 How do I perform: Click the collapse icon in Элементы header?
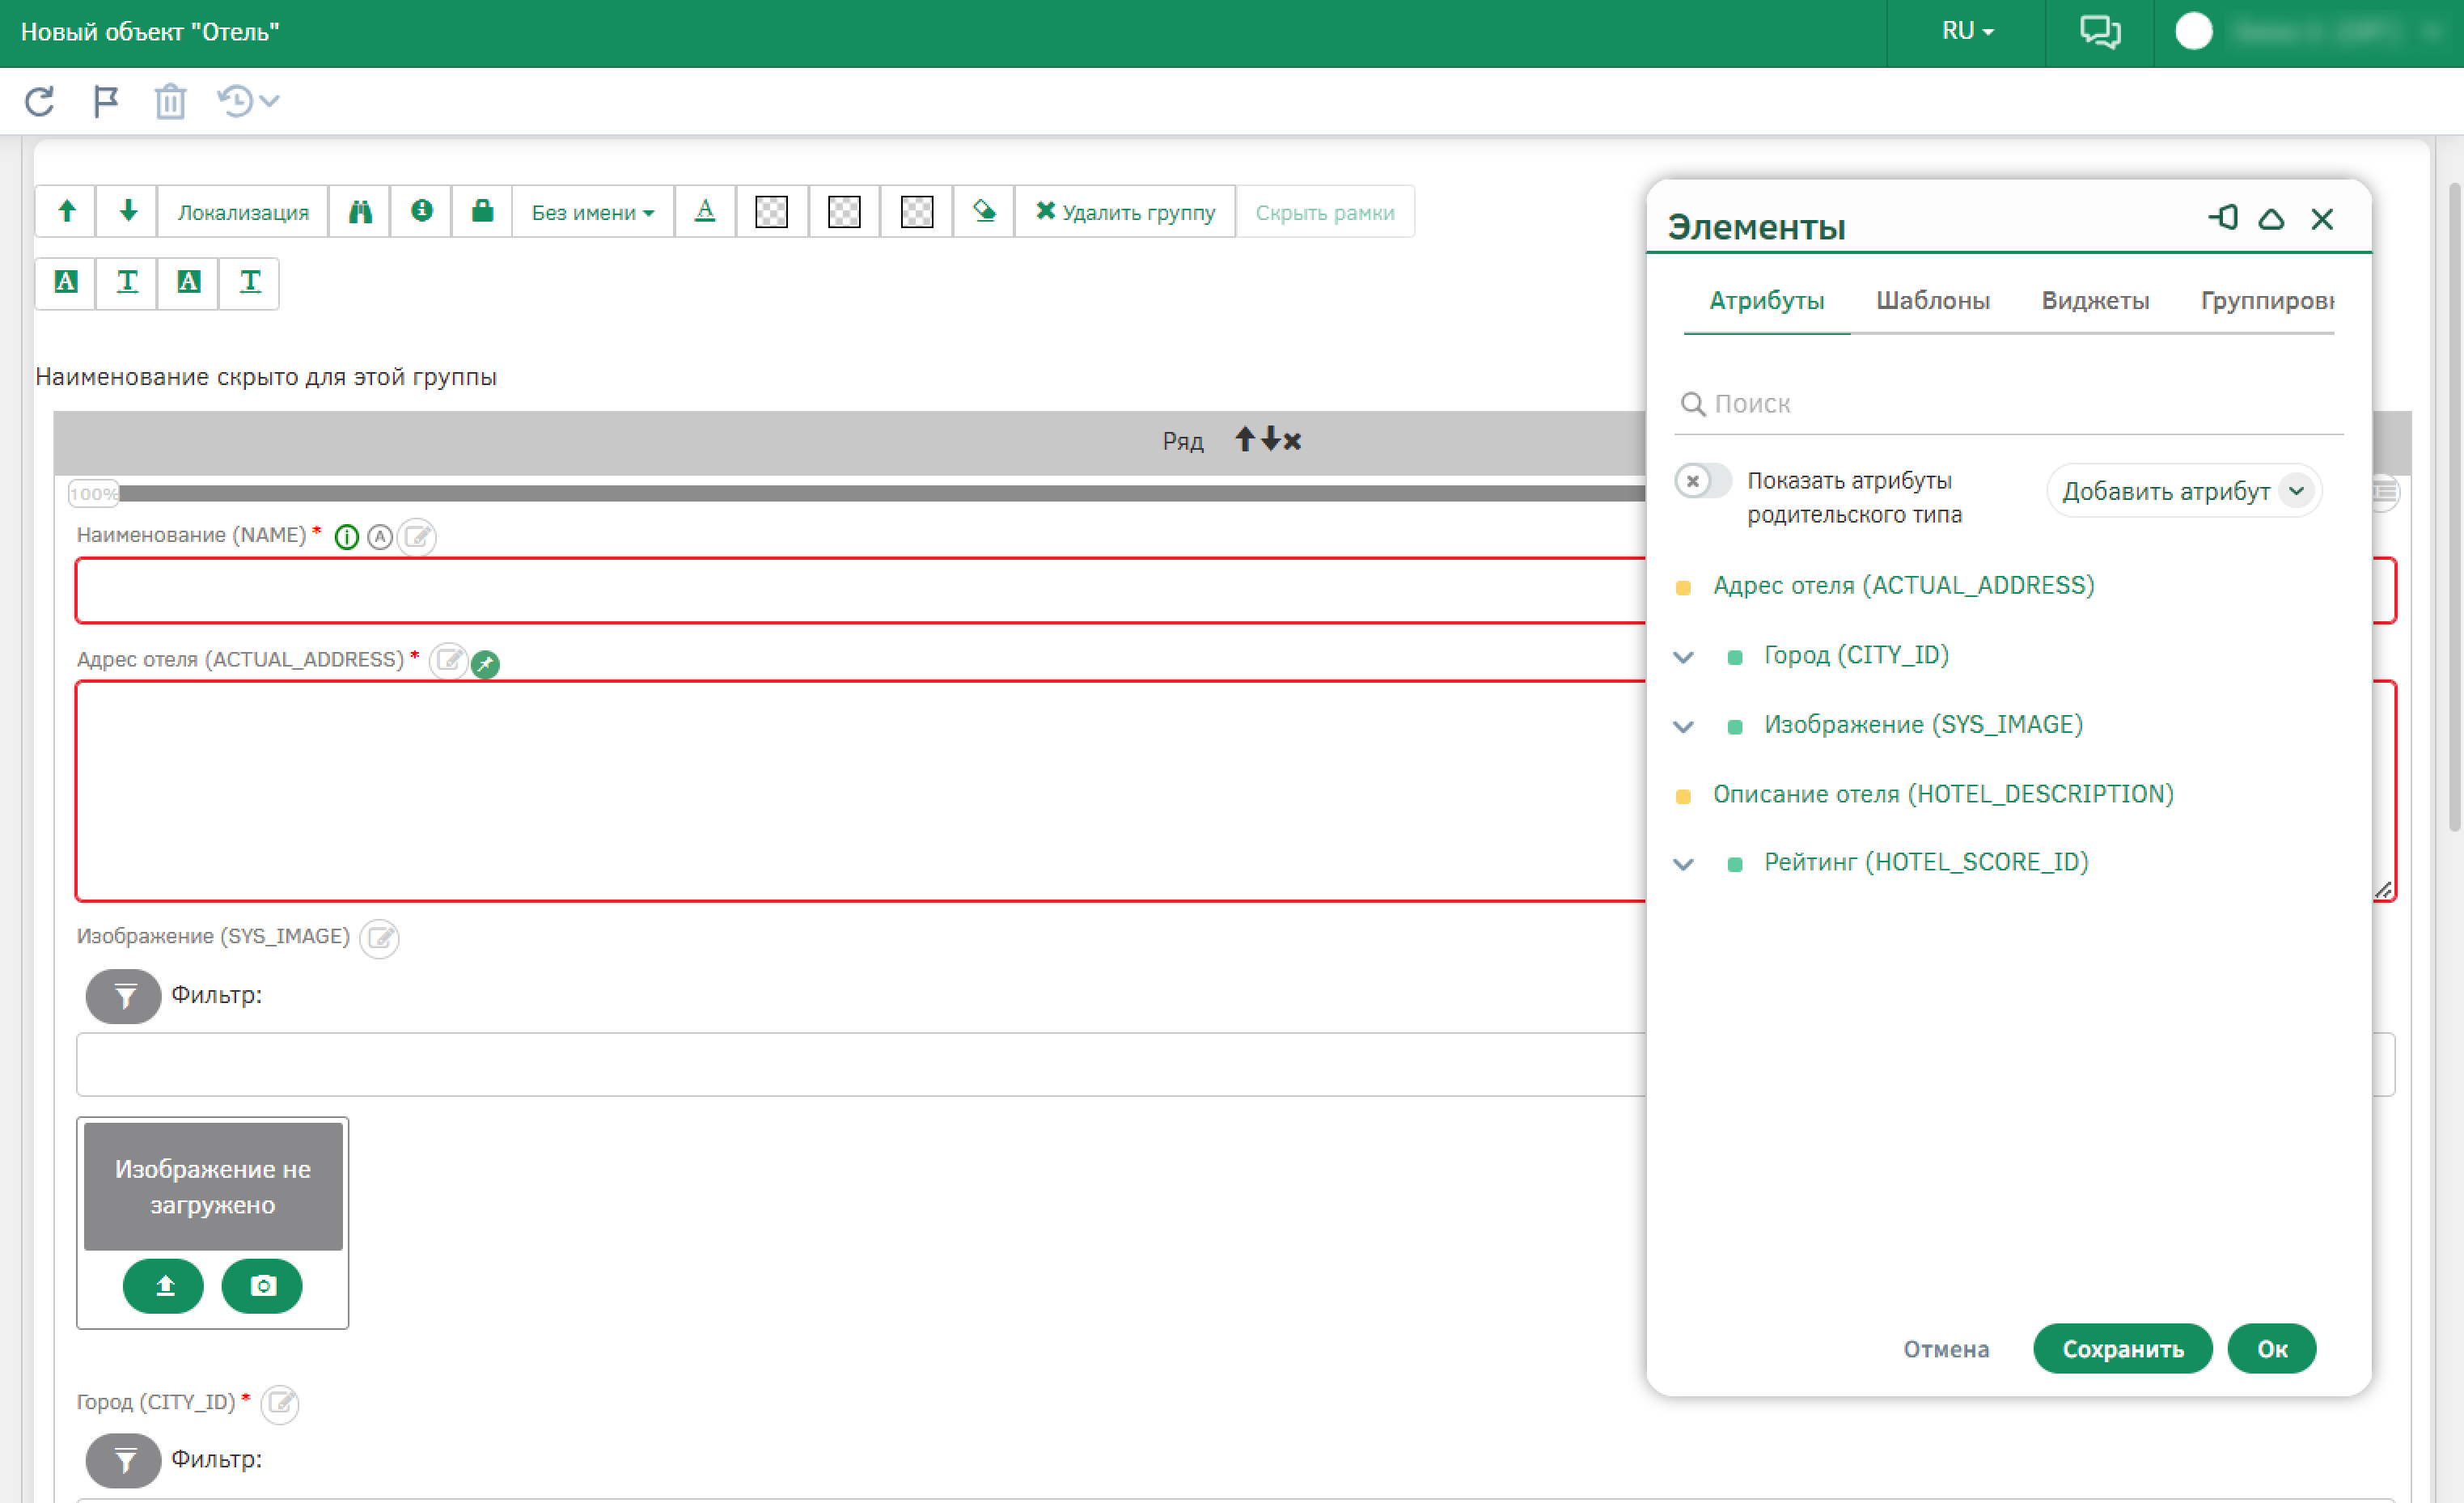[x=2271, y=219]
